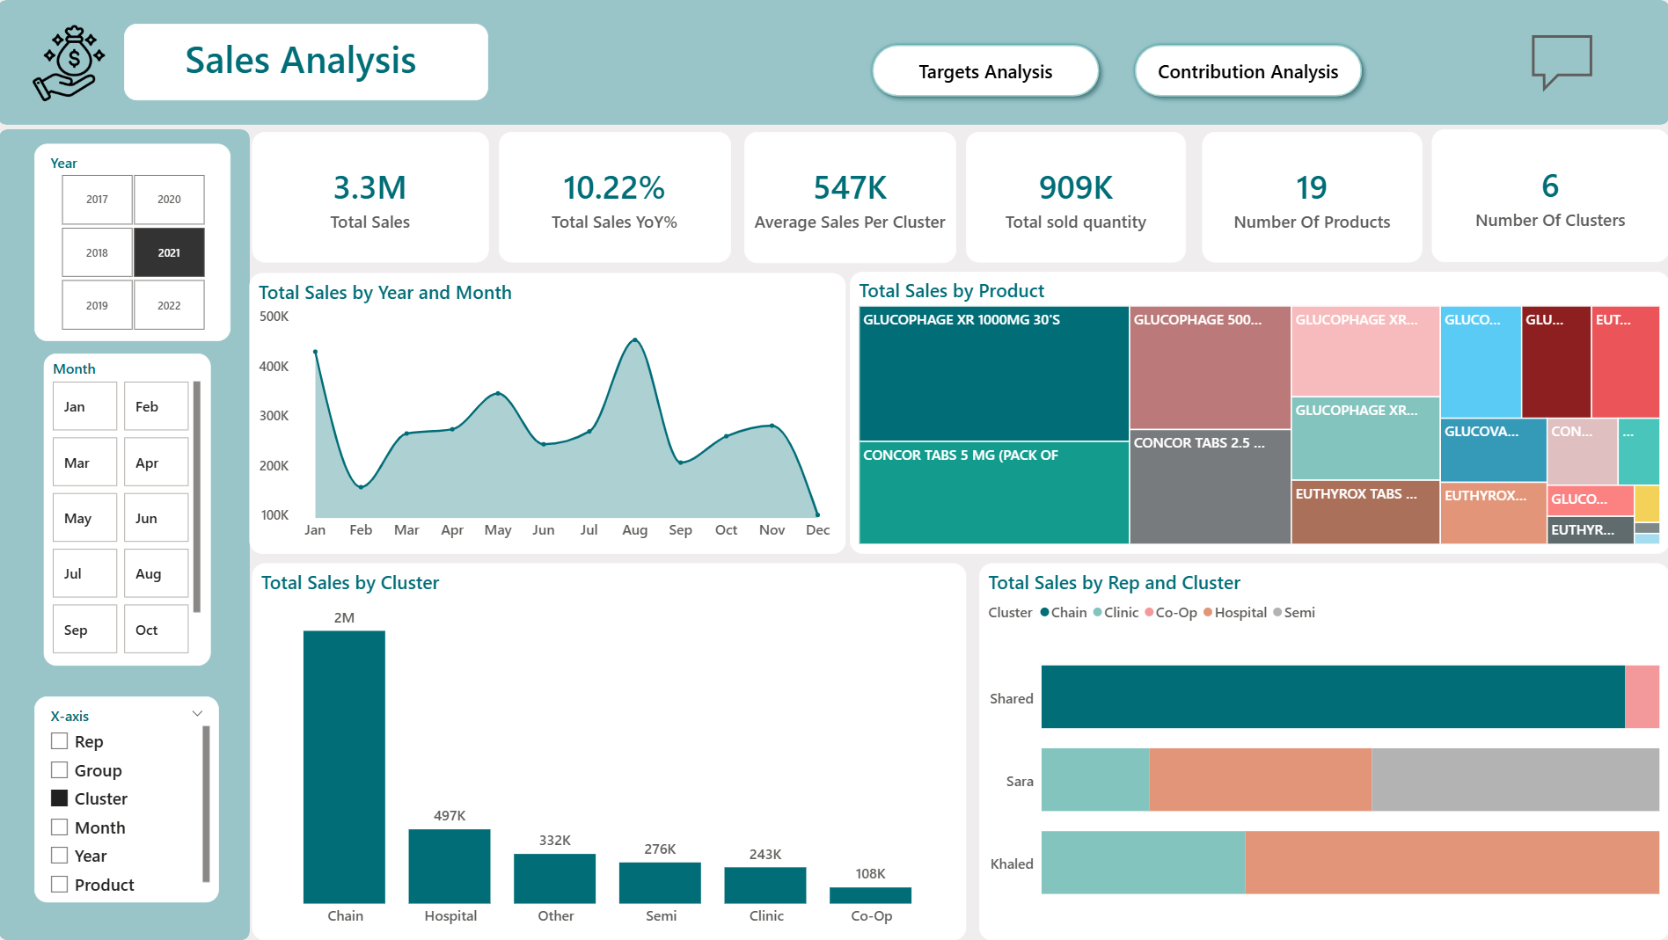The image size is (1668, 940).
Task: Check the Product x-axis checkbox
Action: [x=60, y=885]
